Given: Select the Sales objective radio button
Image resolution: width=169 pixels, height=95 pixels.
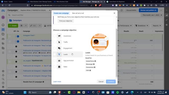Looking at the screenshot, I should pyautogui.click(x=55, y=67).
